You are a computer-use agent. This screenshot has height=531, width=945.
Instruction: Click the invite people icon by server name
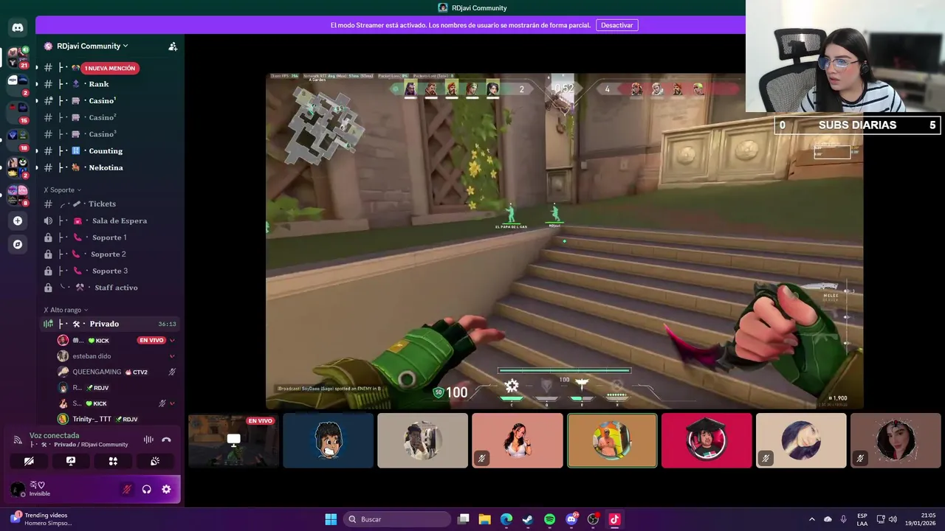[x=173, y=46]
